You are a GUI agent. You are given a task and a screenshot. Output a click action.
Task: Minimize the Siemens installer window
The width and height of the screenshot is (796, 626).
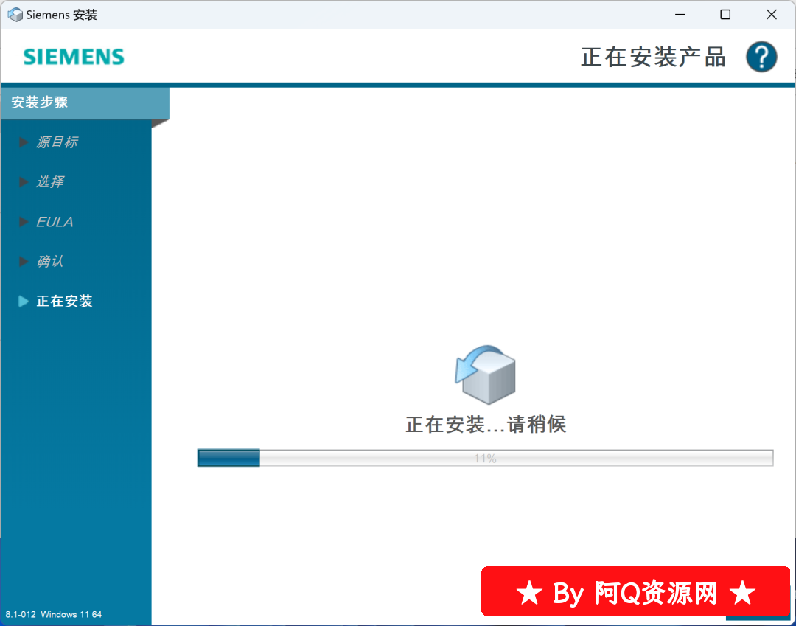680,15
